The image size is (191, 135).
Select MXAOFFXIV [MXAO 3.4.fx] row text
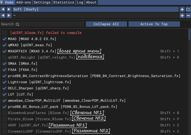pos(32,51)
